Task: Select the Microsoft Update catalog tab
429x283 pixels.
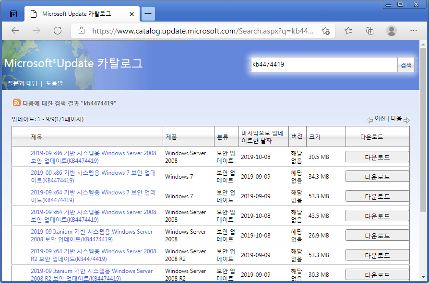Action: (82, 13)
